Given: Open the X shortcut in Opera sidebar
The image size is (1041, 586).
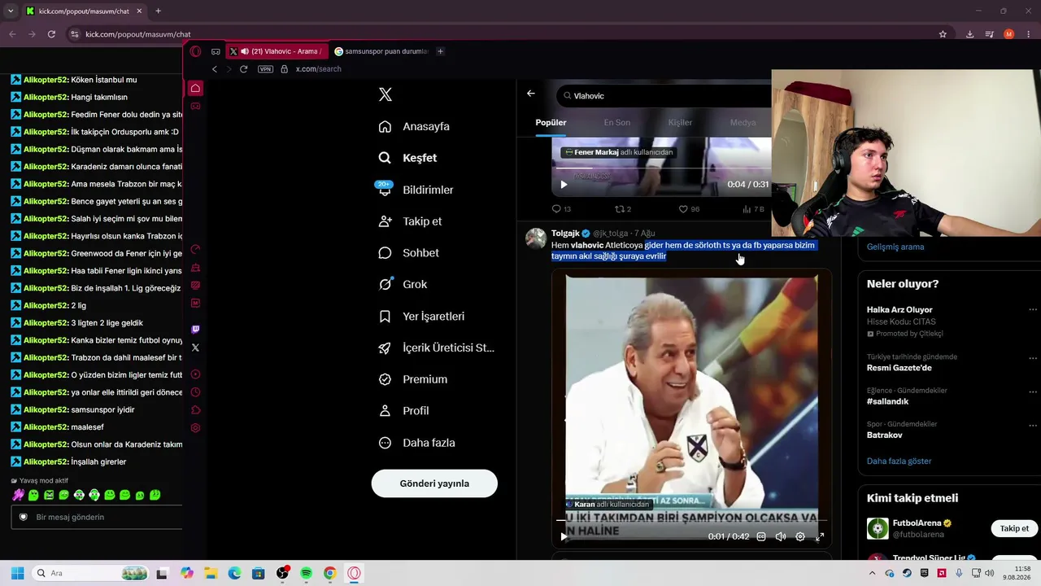Looking at the screenshot, I should [x=195, y=348].
